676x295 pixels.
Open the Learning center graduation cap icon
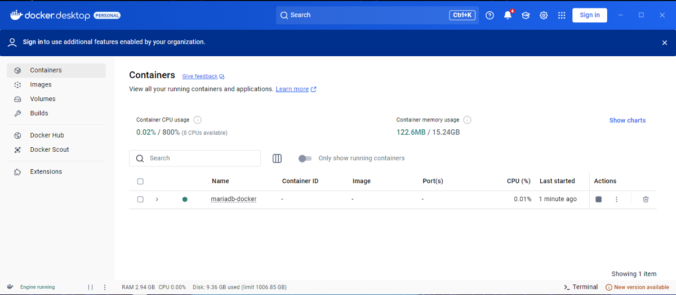[526, 15]
